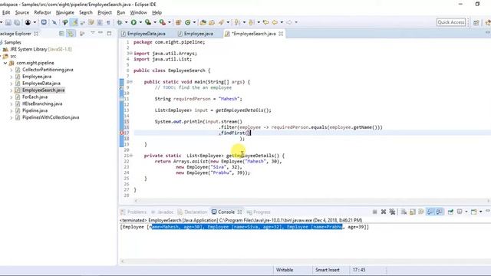Open the Refactor menu
Viewport: 491px width, 276px height.
[x=42, y=12]
